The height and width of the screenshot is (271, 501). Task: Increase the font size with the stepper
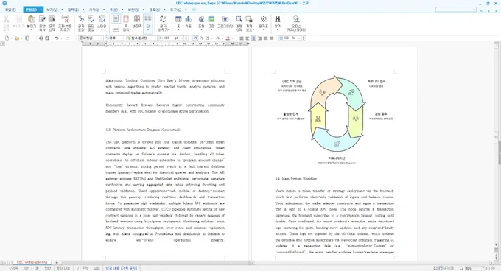click(x=186, y=37)
